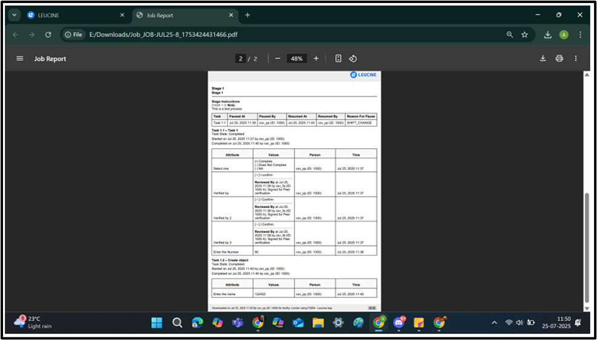Click the zoom out minus button
The width and height of the screenshot is (597, 340).
278,59
